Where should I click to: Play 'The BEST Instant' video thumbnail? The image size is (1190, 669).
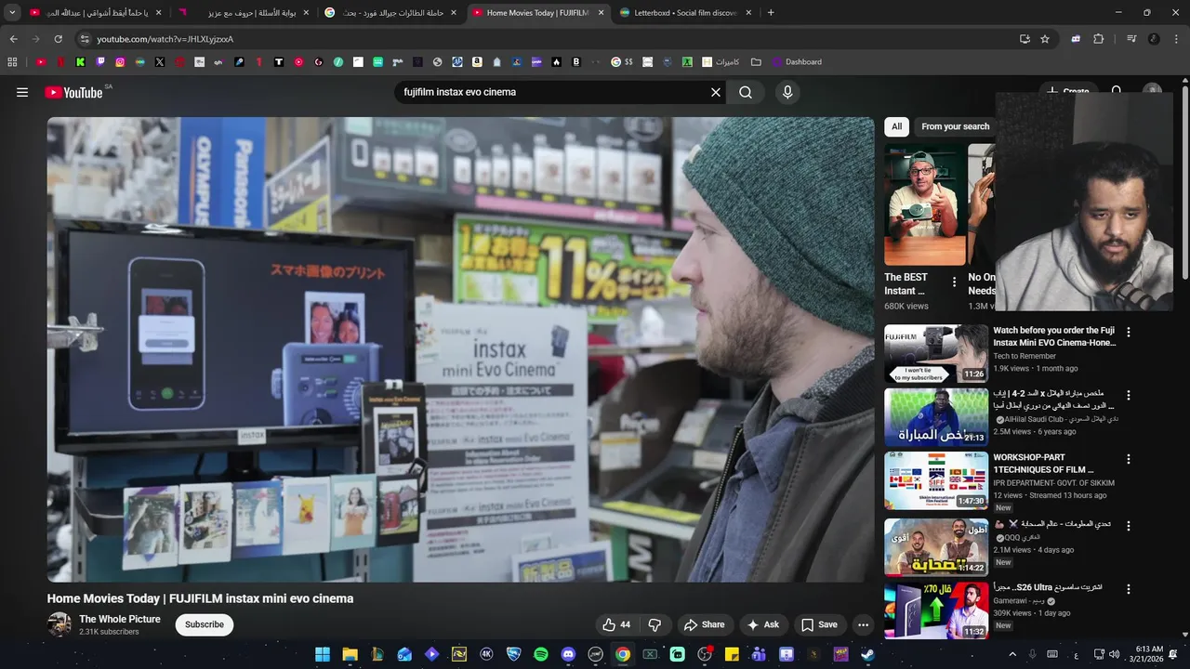pos(925,204)
